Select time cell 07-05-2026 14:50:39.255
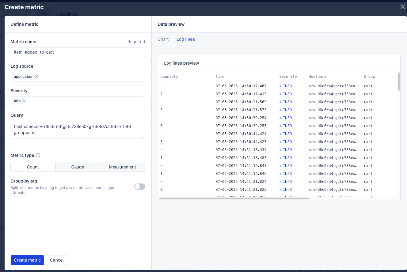The height and width of the screenshot is (272, 407). tap(241, 126)
